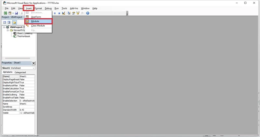Click DisplayPageBreaks property value False
The image size is (260, 137).
pyautogui.click(x=27, y=80)
